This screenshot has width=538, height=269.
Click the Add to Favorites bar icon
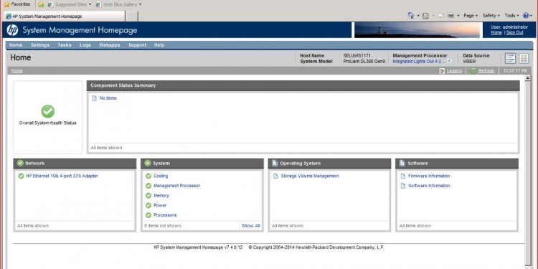[41, 4]
